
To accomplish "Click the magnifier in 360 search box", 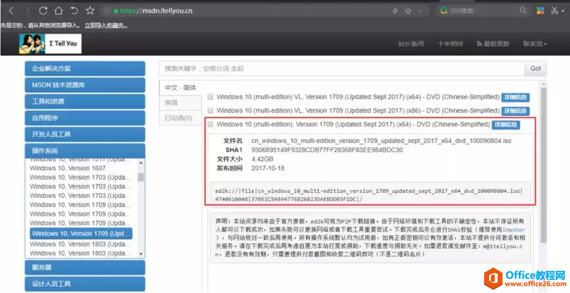I will click(522, 11).
